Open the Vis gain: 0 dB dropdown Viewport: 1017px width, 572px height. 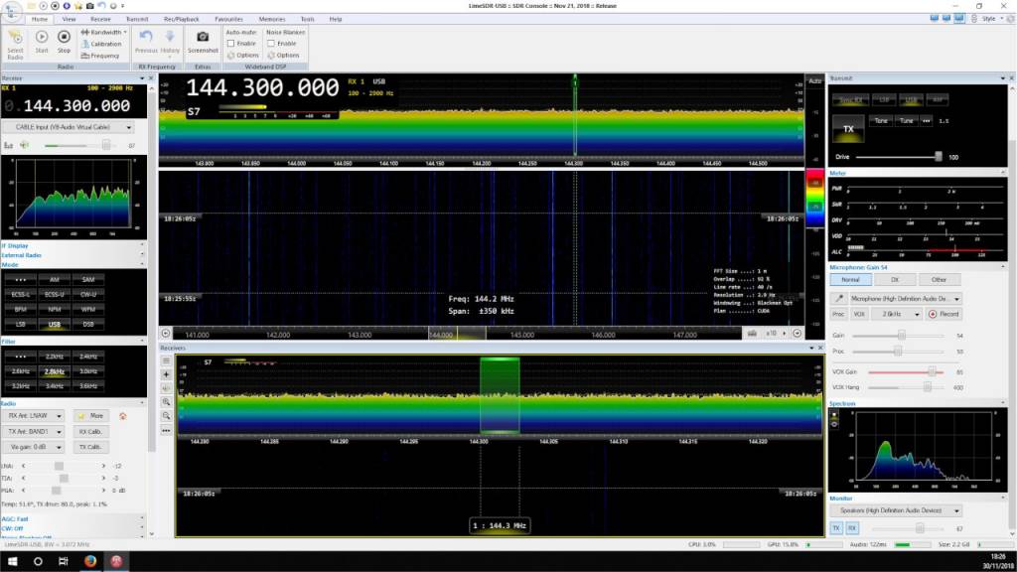(x=33, y=447)
